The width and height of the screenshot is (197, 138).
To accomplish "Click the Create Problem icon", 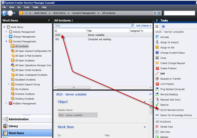I will (x=157, y=68).
